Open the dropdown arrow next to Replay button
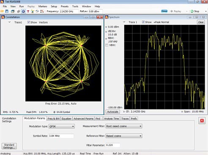This screenshot has width=208, height=155. point(187,11)
